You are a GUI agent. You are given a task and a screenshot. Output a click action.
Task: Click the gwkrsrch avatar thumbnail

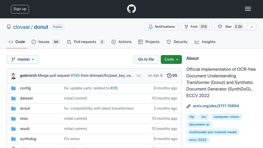click(13, 76)
